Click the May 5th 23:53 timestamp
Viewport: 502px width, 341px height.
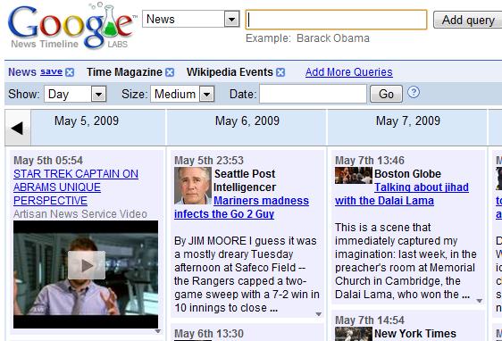click(209, 161)
